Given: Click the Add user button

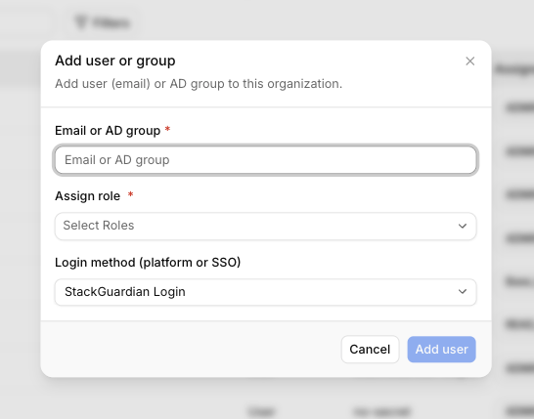Looking at the screenshot, I should [x=441, y=350].
